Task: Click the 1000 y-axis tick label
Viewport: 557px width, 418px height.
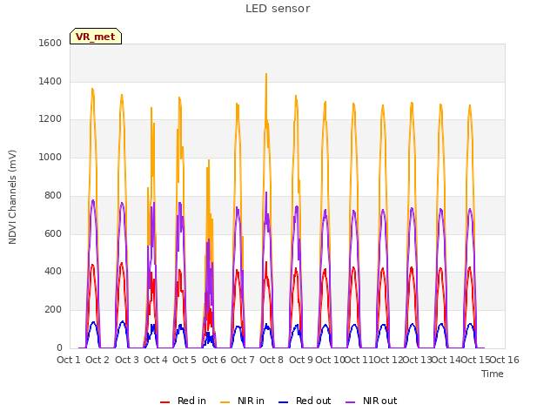Action: coord(50,157)
